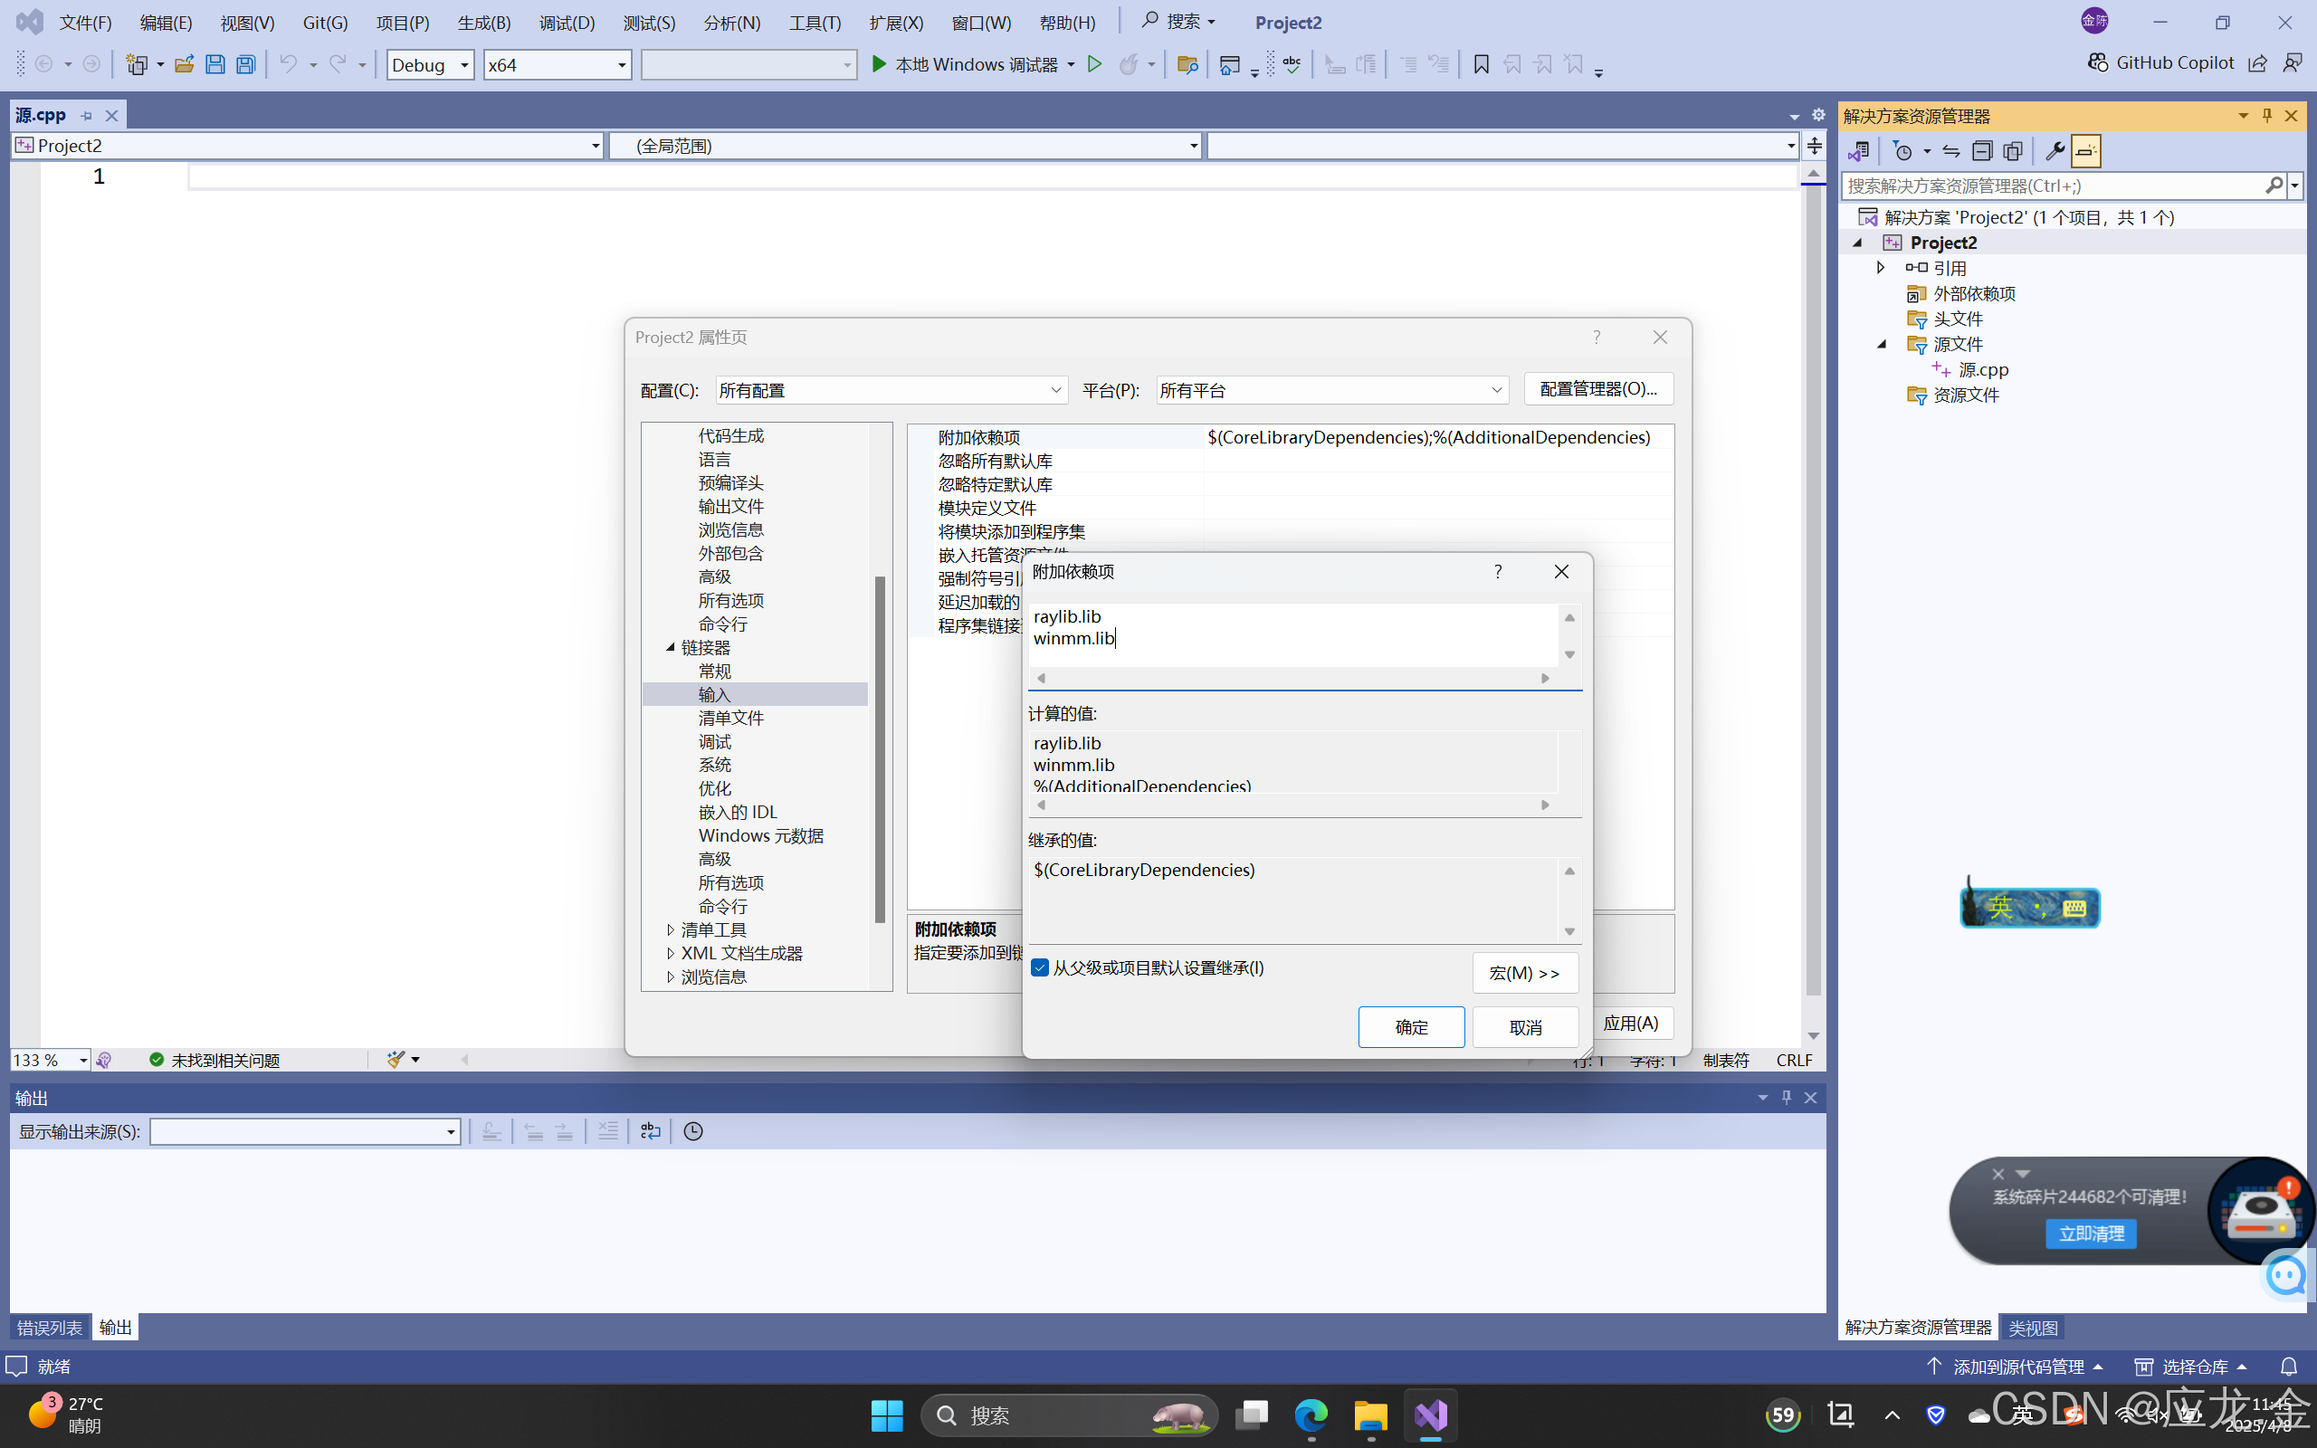Open Find in Files folder search icon
Screen dimensions: 2317x1448
pos(1187,64)
